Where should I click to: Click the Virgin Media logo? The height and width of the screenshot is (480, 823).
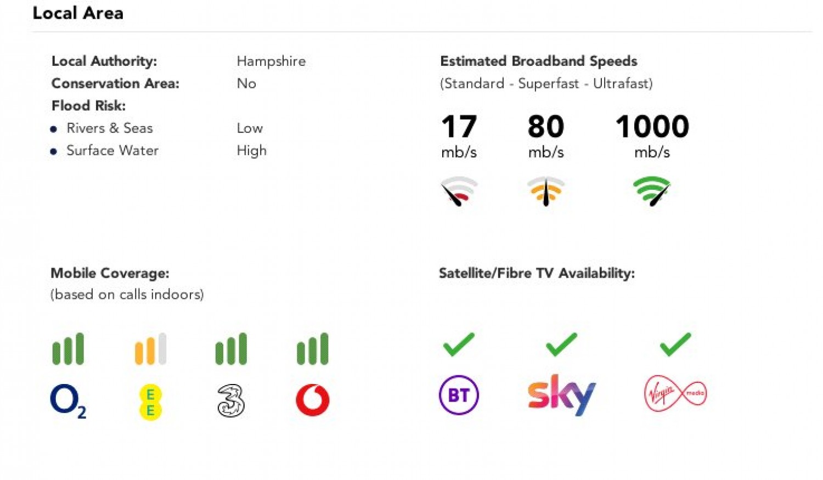(675, 393)
